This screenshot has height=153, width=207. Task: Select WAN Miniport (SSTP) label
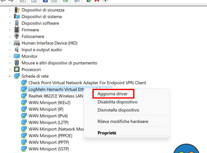(x=49, y=149)
